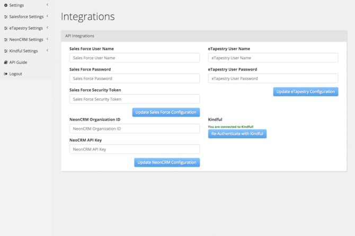
Task: Focus the NeonCRM Organization ID field
Action: [x=135, y=128]
